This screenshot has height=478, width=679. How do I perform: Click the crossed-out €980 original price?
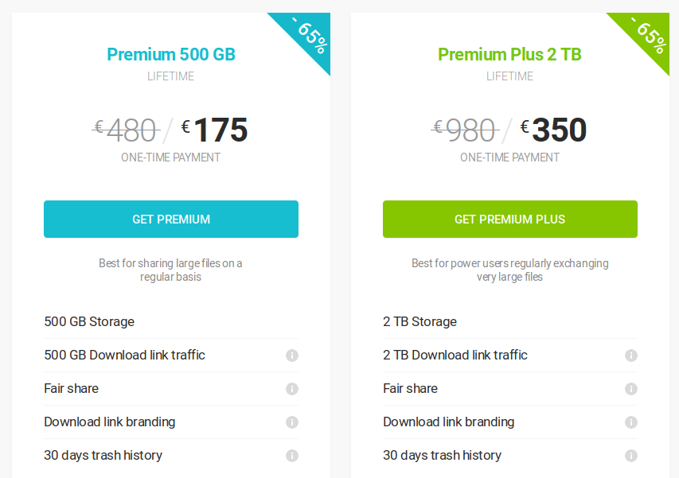coord(465,130)
